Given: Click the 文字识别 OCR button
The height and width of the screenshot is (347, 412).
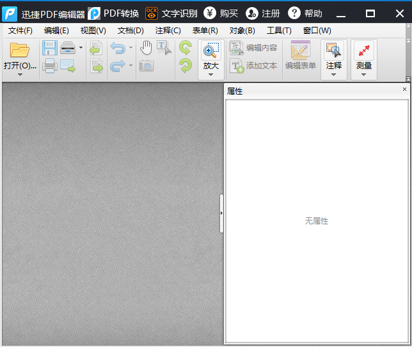Looking at the screenshot, I should tap(171, 13).
